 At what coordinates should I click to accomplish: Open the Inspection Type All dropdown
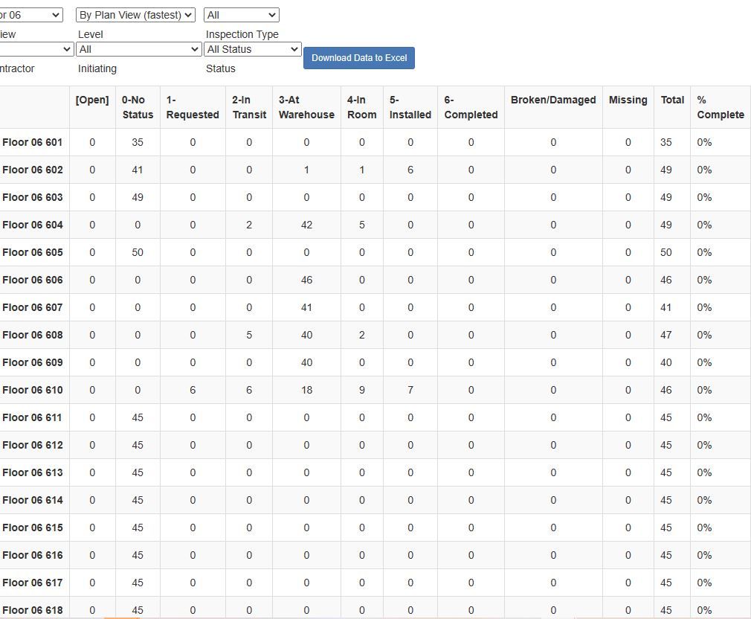(x=241, y=15)
